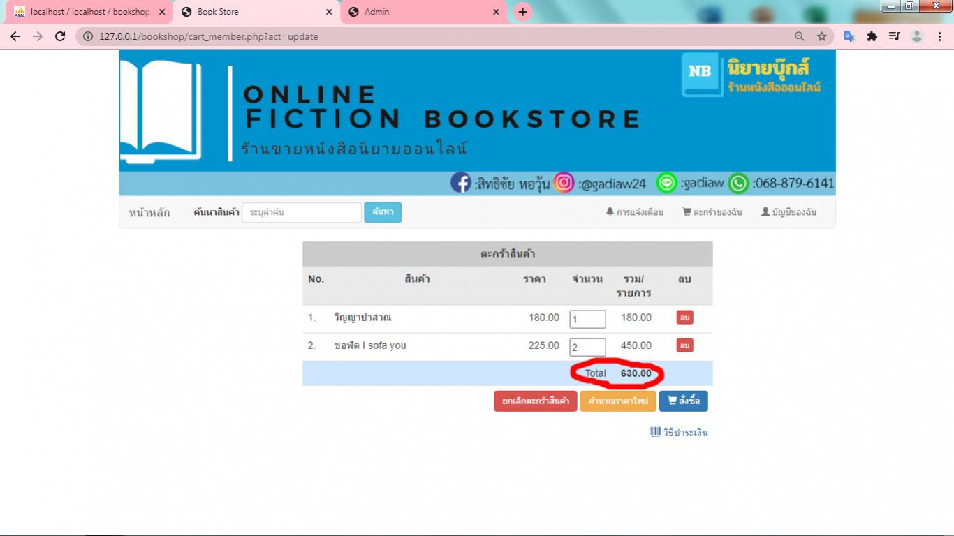Click the barcode icon beside วิธีชำระเงิน
This screenshot has width=954, height=536.
656,431
